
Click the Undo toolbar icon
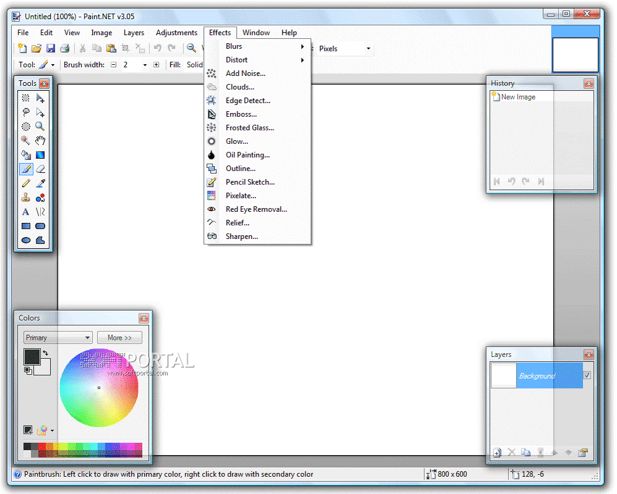(158, 48)
